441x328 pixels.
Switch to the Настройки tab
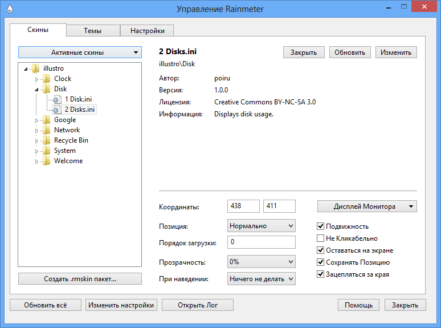coord(147,30)
